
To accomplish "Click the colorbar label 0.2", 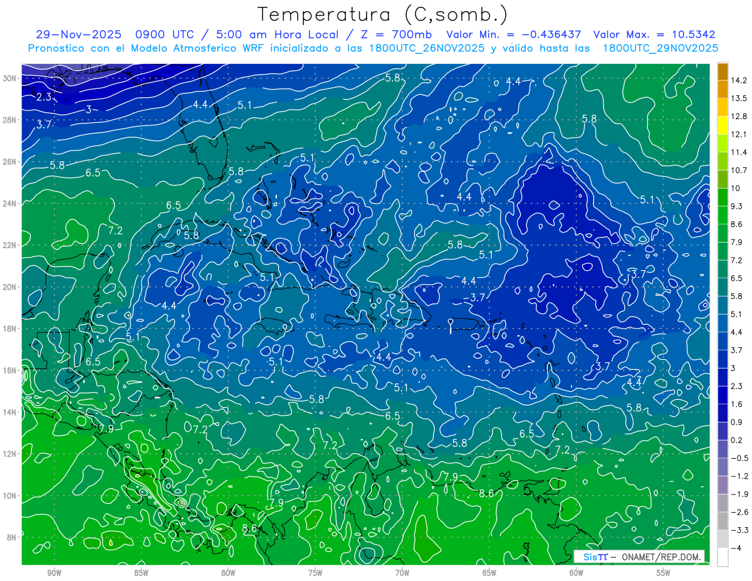I will click(737, 440).
